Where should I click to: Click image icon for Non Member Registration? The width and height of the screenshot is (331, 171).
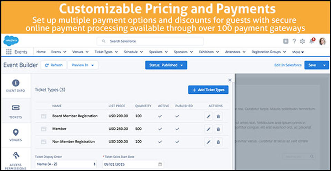pyautogui.click(x=43, y=142)
